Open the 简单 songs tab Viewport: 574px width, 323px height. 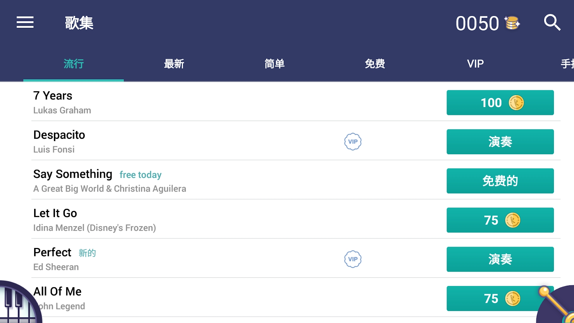pyautogui.click(x=274, y=64)
